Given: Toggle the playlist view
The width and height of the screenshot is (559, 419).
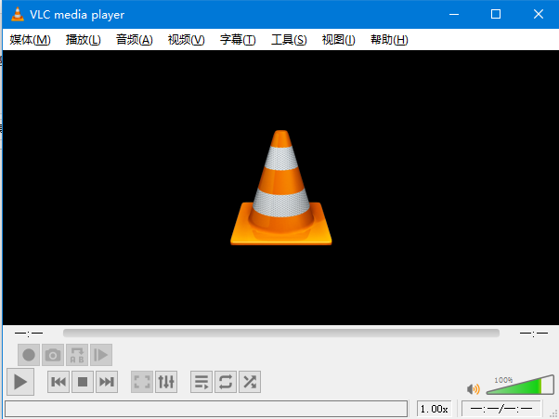Looking at the screenshot, I should pyautogui.click(x=201, y=382).
